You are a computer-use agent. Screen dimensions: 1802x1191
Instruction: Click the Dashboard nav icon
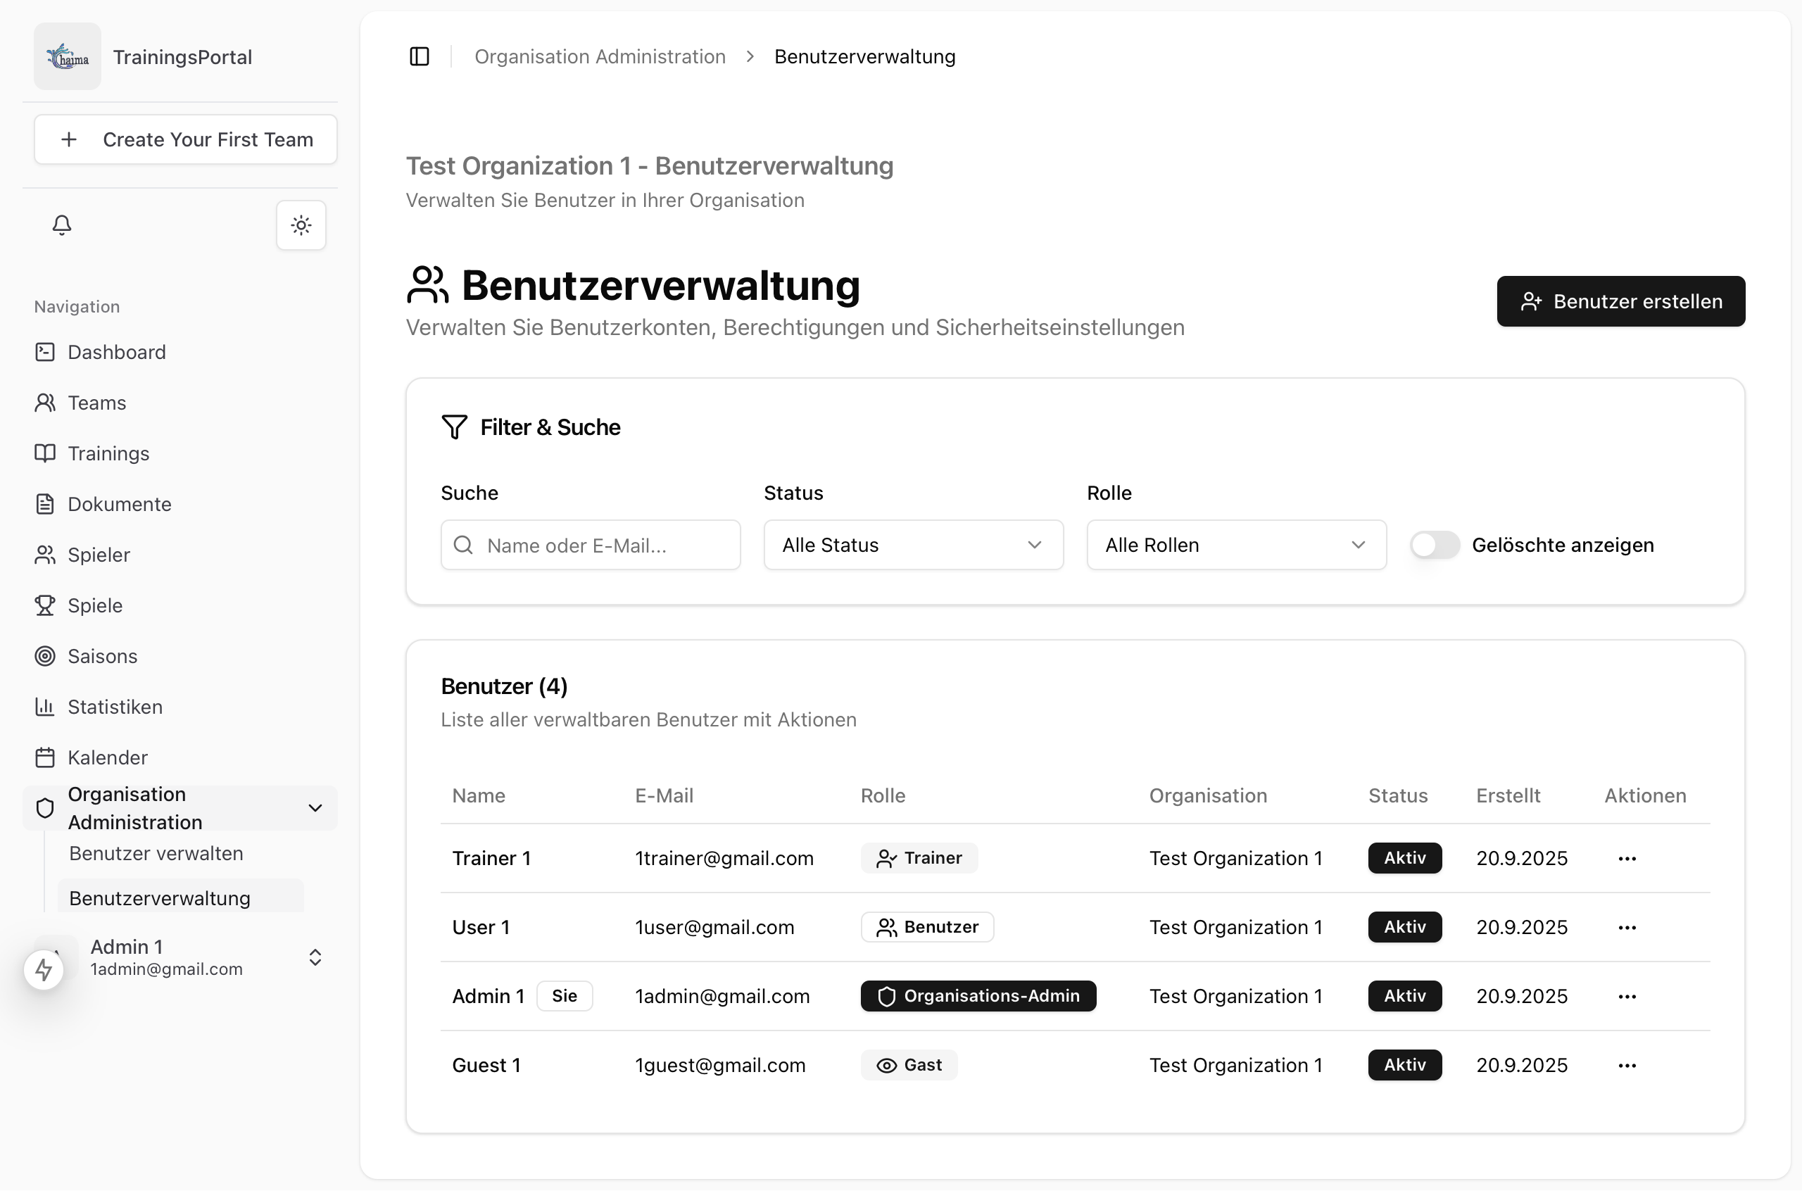click(x=45, y=352)
